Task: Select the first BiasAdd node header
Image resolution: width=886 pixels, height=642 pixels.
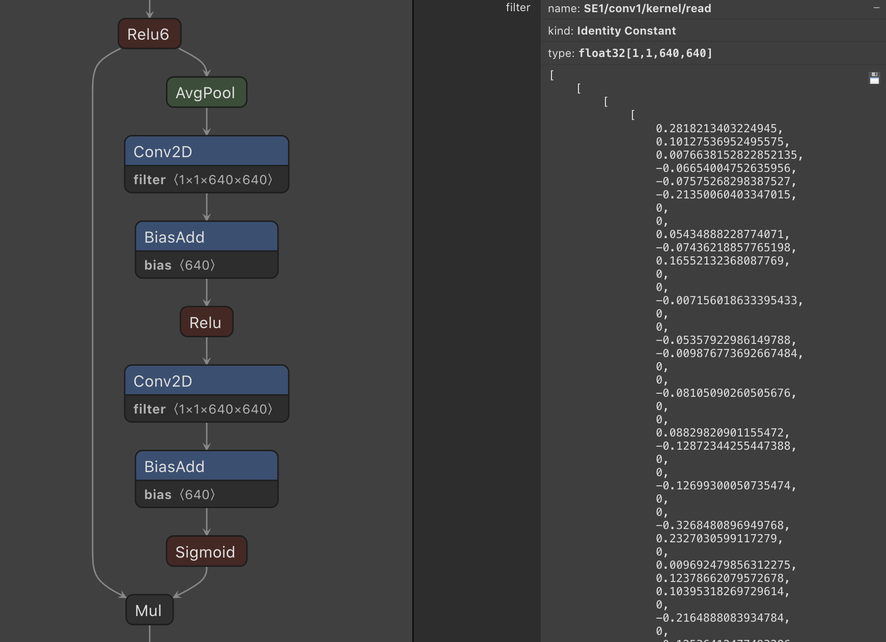Action: pos(207,237)
